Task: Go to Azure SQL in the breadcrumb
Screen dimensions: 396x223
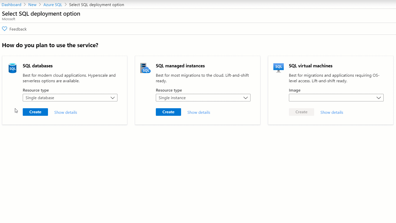Action: pos(53,5)
